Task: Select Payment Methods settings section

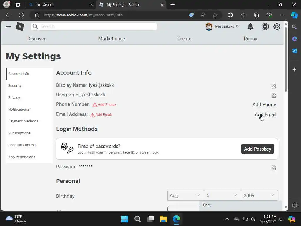Action: 29,121
